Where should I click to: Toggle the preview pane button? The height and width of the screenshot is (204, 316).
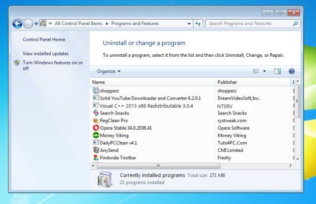(x=277, y=71)
